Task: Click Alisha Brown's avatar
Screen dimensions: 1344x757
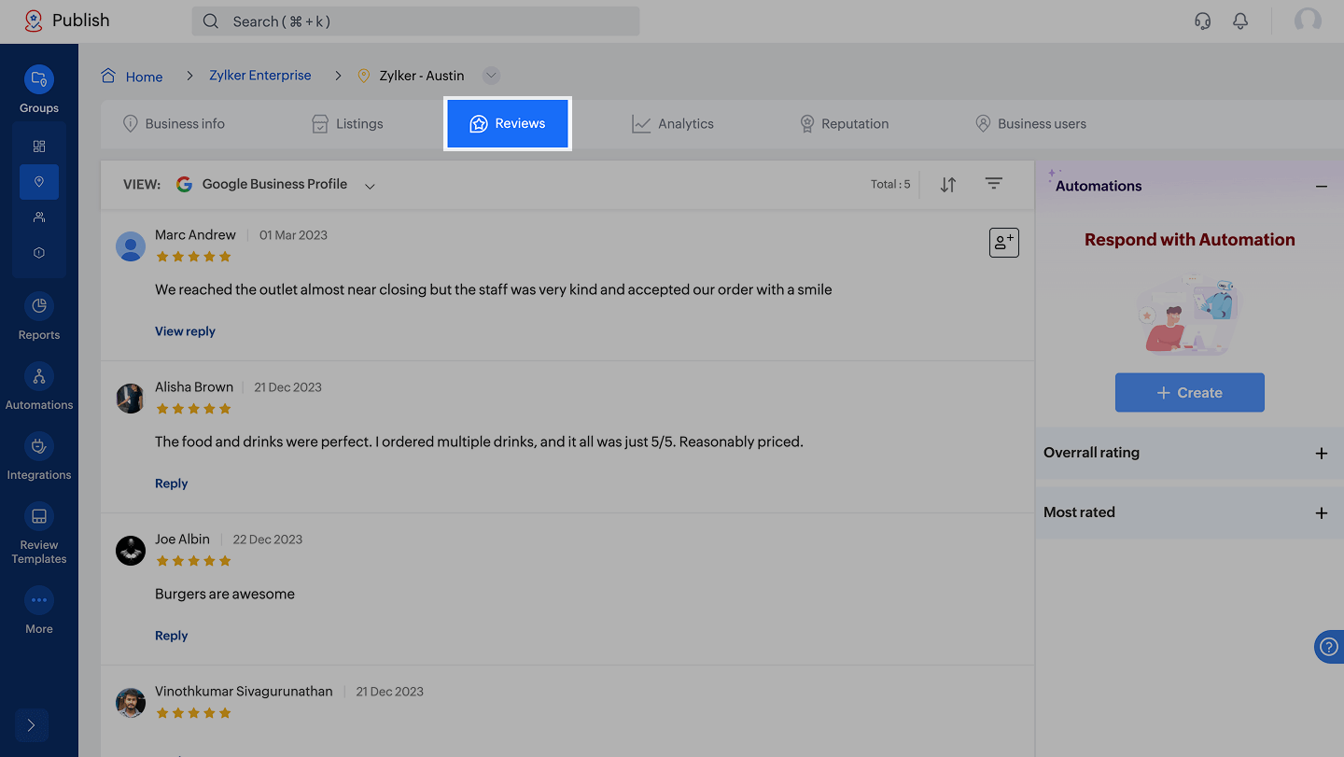Action: coord(131,399)
